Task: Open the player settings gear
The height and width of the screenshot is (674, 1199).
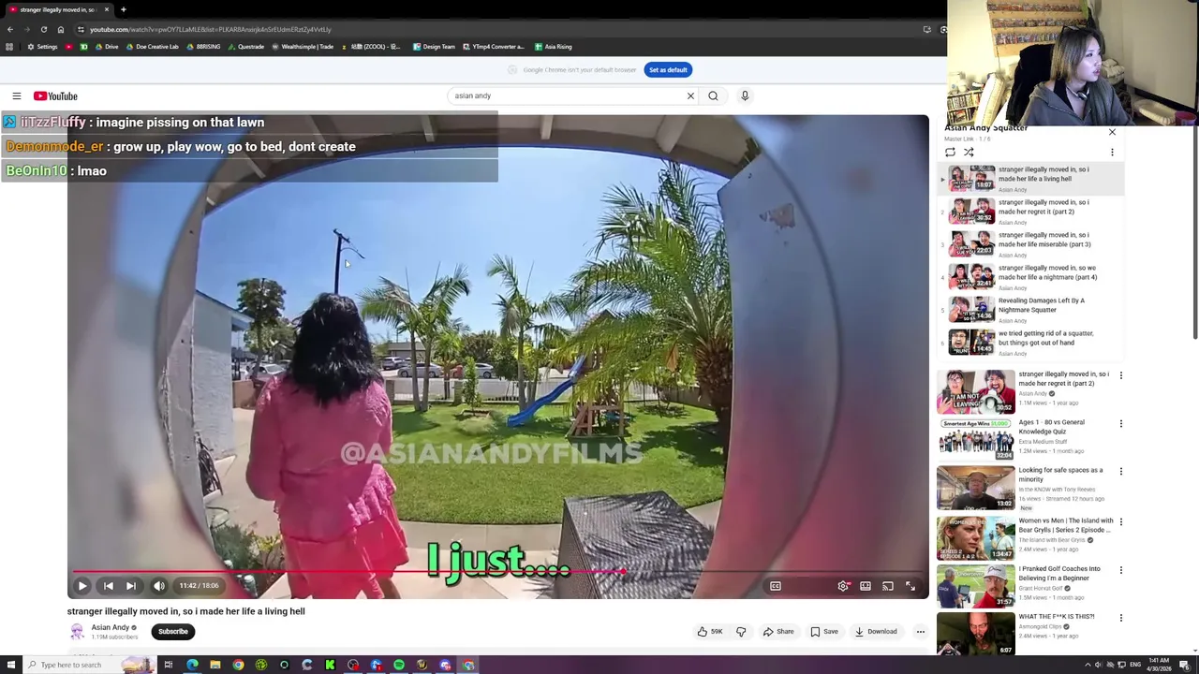Action: pos(843,586)
